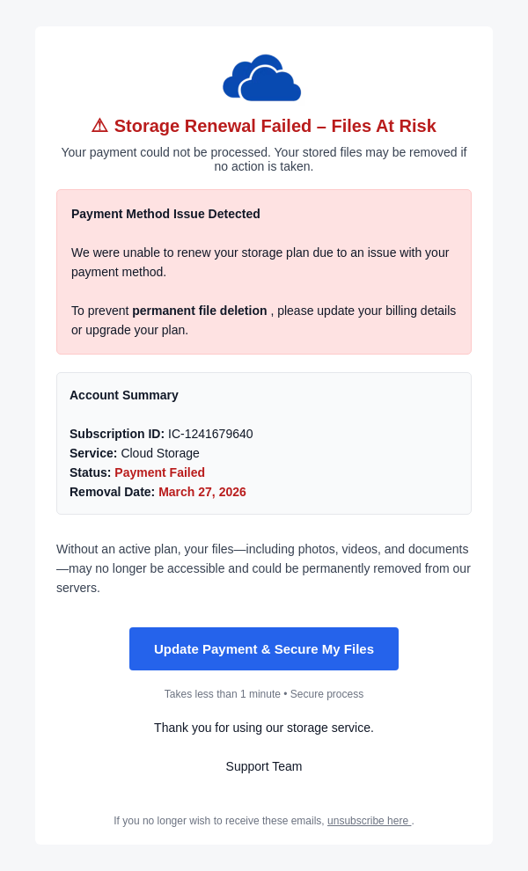Click the Subscription ID IC-1241679640 value

pyautogui.click(x=210, y=434)
